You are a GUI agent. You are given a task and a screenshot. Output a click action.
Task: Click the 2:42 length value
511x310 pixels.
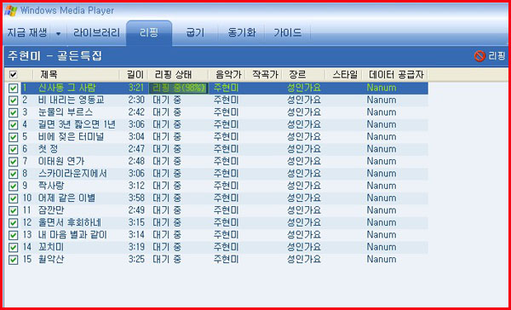pyautogui.click(x=136, y=112)
